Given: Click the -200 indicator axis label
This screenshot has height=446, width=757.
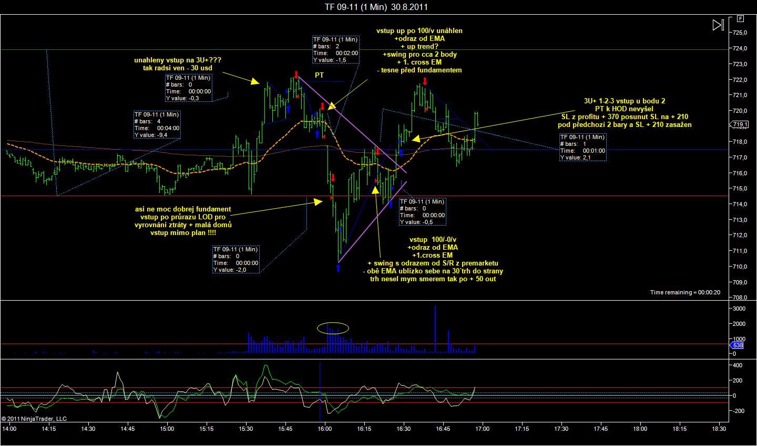Looking at the screenshot, I should pos(738,411).
